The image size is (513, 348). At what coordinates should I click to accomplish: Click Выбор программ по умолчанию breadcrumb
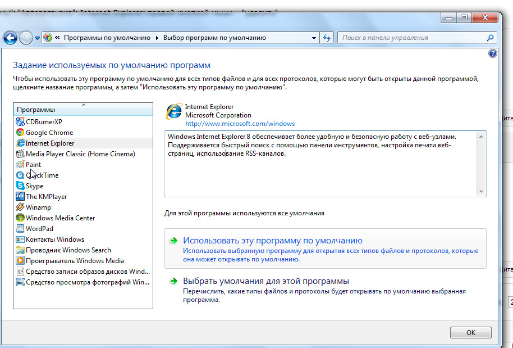[x=214, y=38]
